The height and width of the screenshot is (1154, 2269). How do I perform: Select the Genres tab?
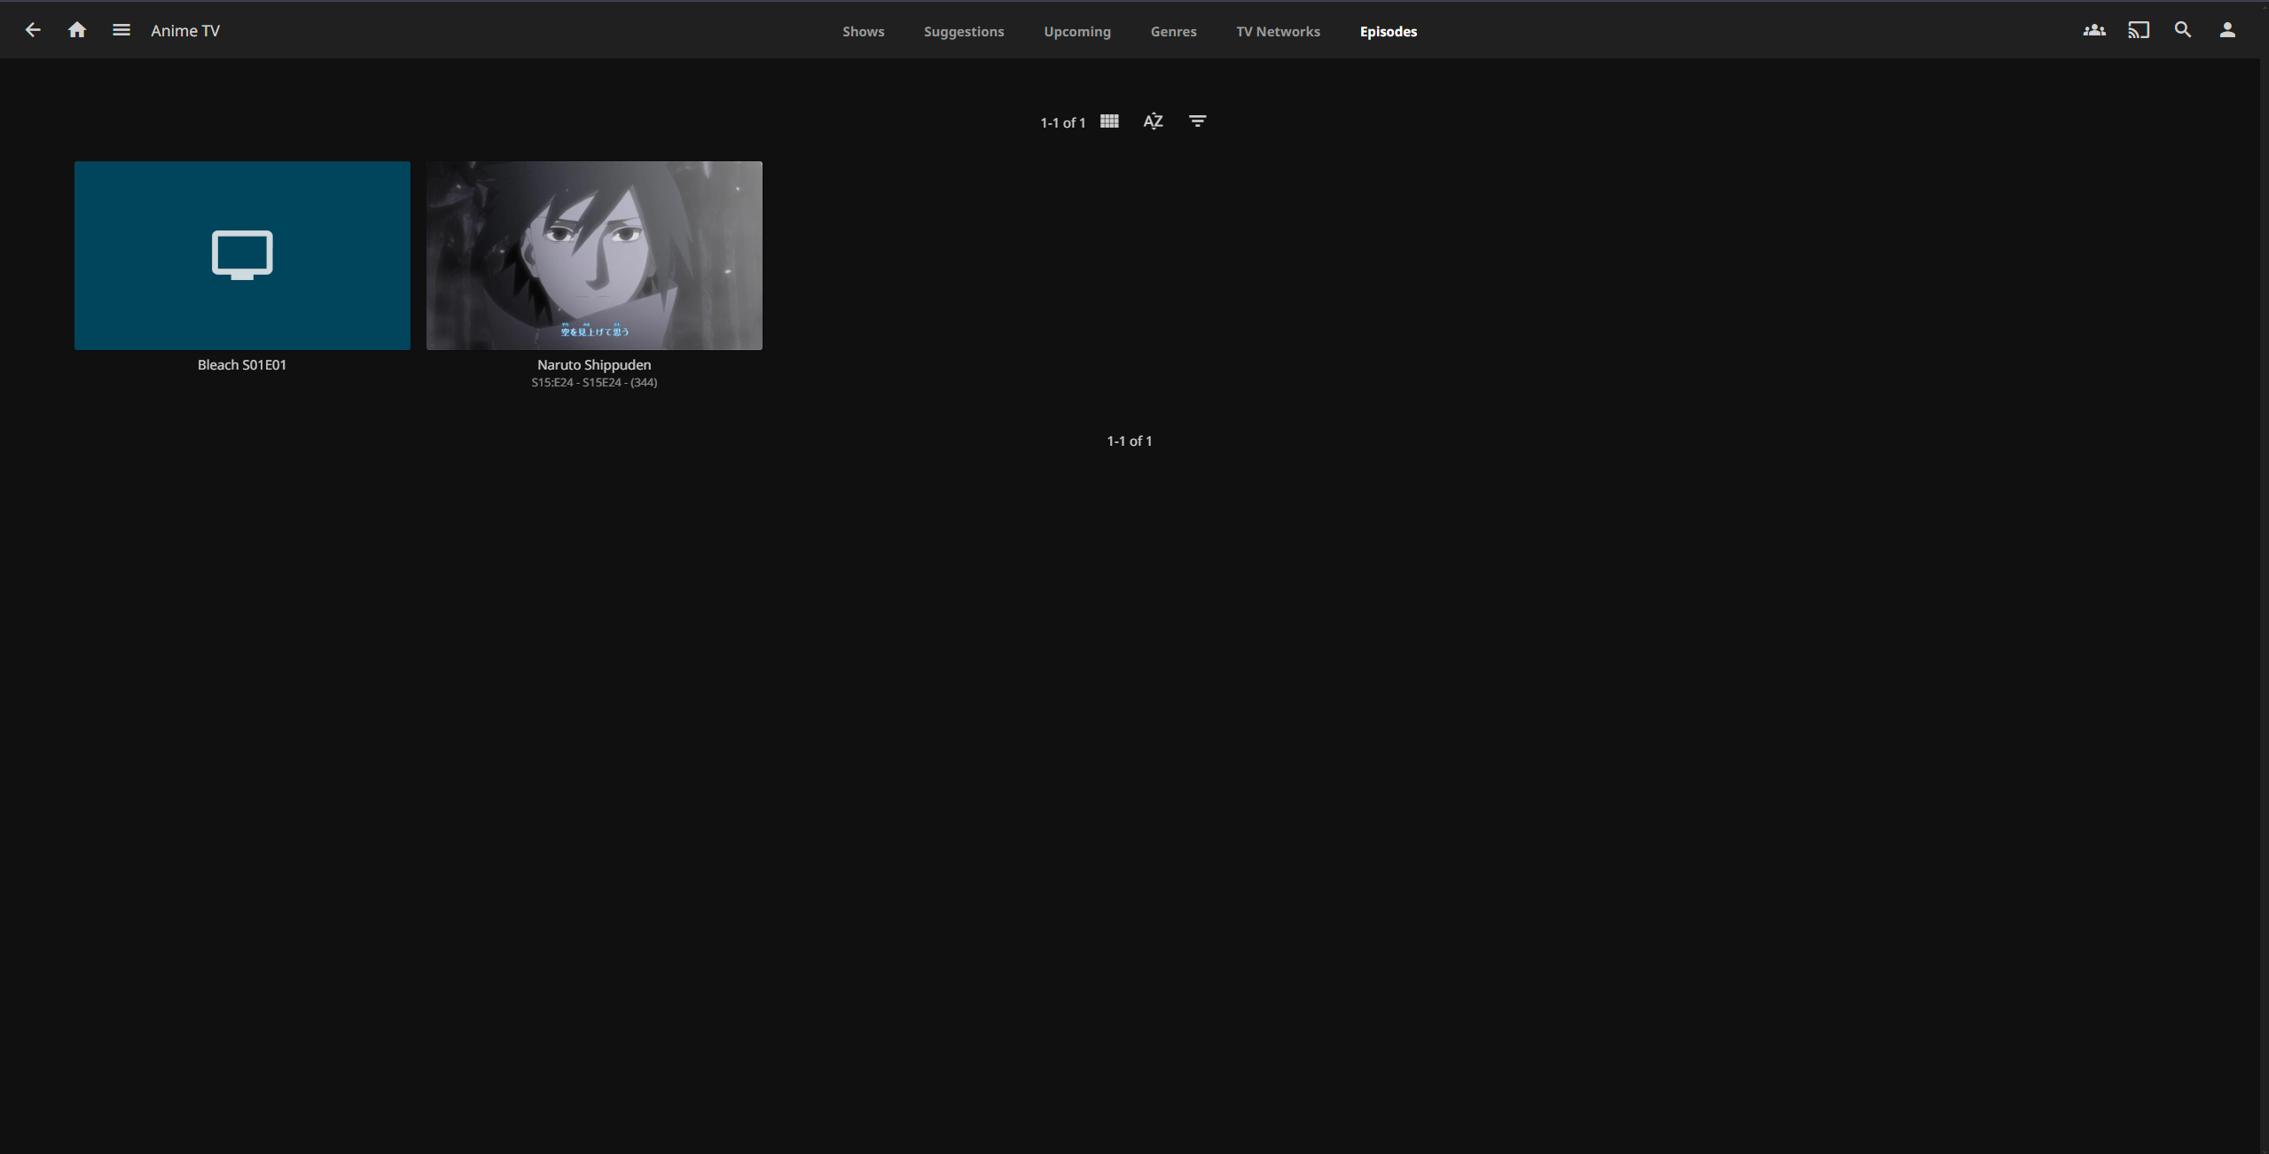click(1173, 31)
